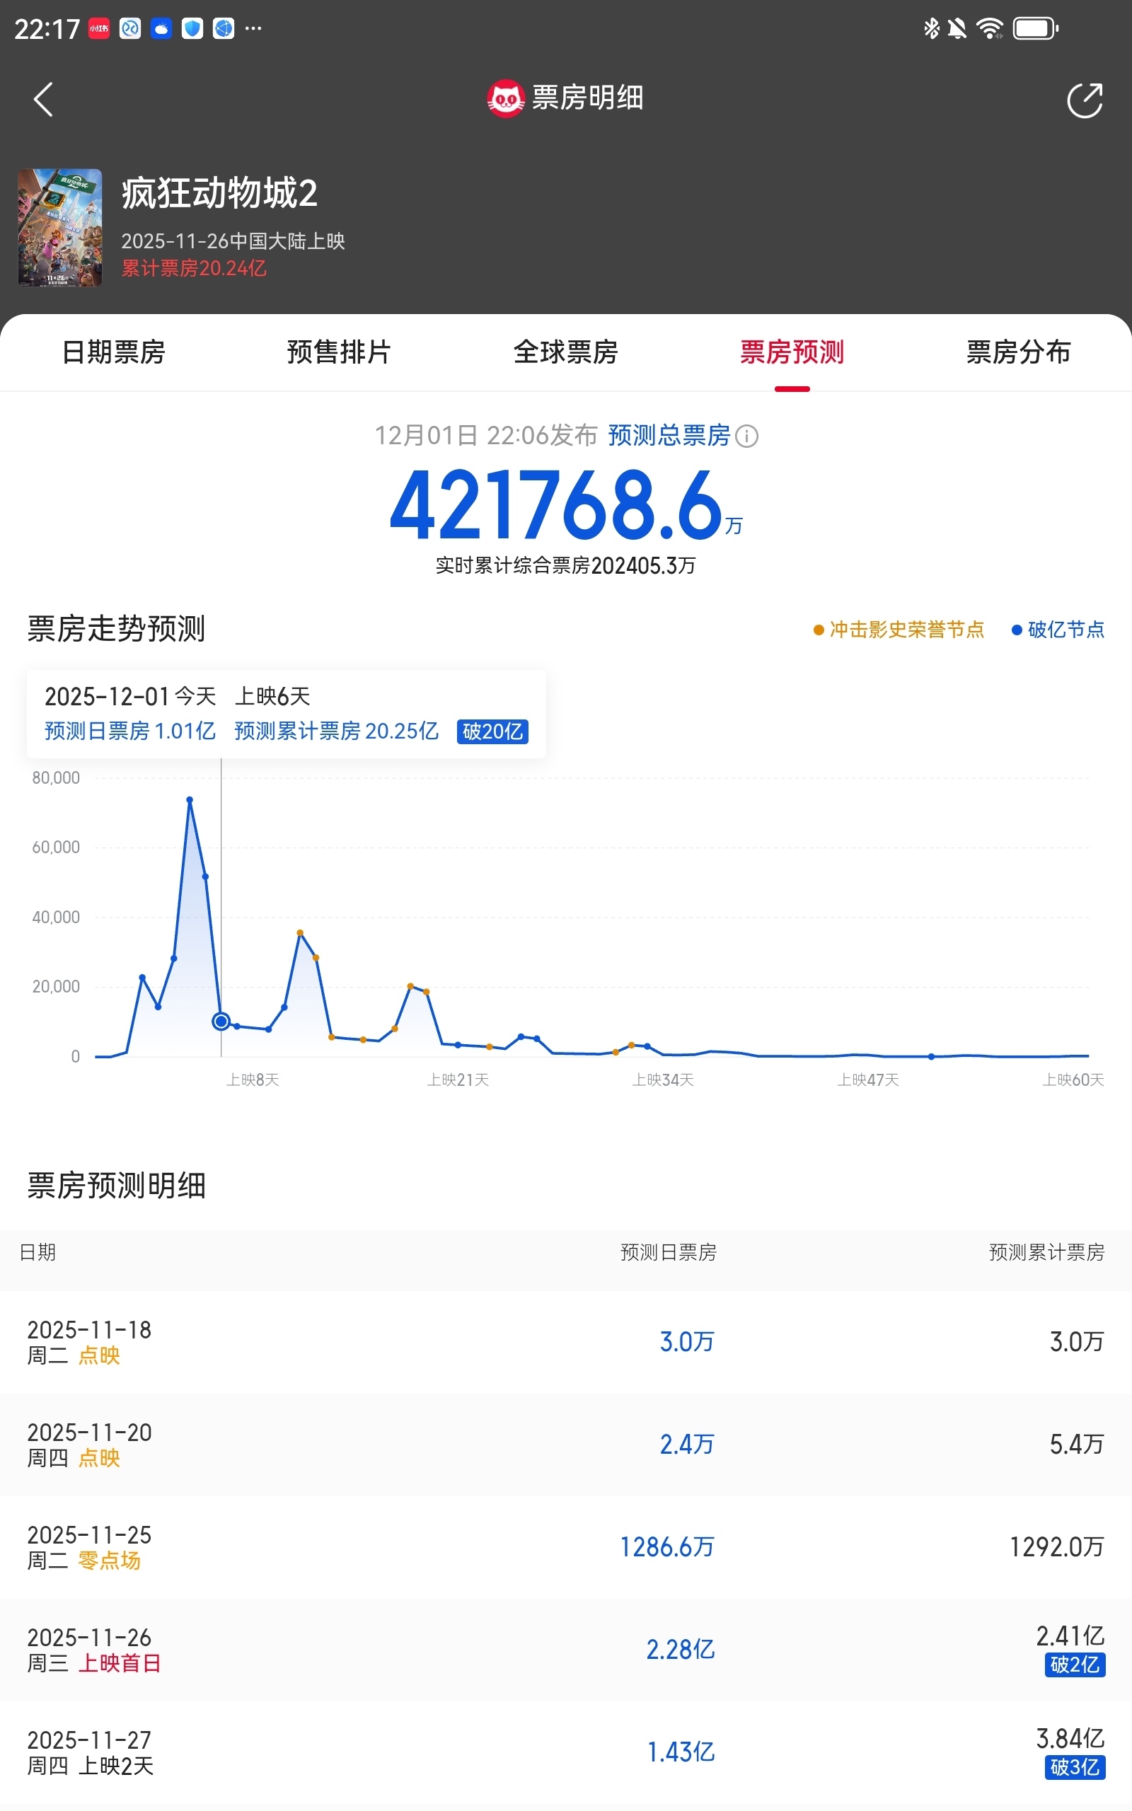Toggle the 破亿节点 legend
Viewport: 1132px width, 1811px height.
click(1058, 630)
